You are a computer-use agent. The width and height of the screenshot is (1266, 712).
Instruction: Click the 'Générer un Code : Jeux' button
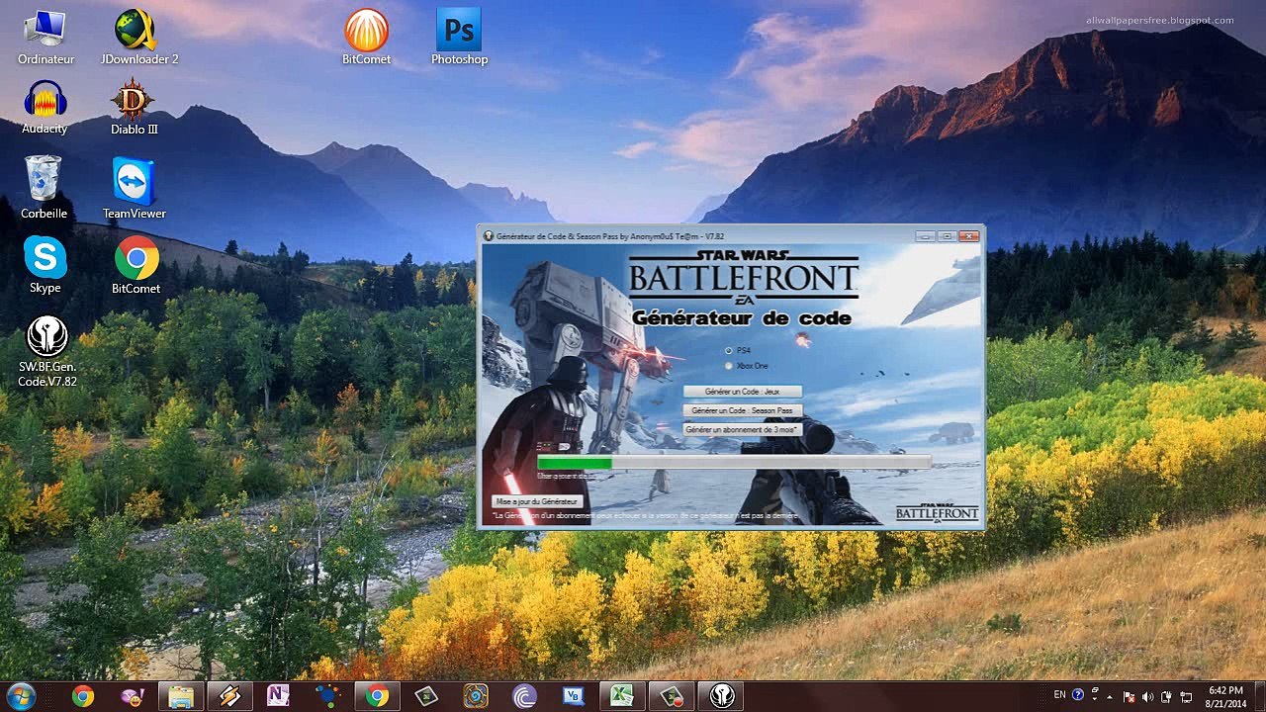coord(742,392)
